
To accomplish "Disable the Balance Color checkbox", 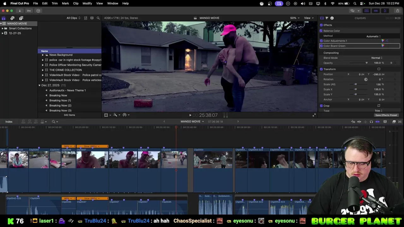I will pyautogui.click(x=321, y=31).
